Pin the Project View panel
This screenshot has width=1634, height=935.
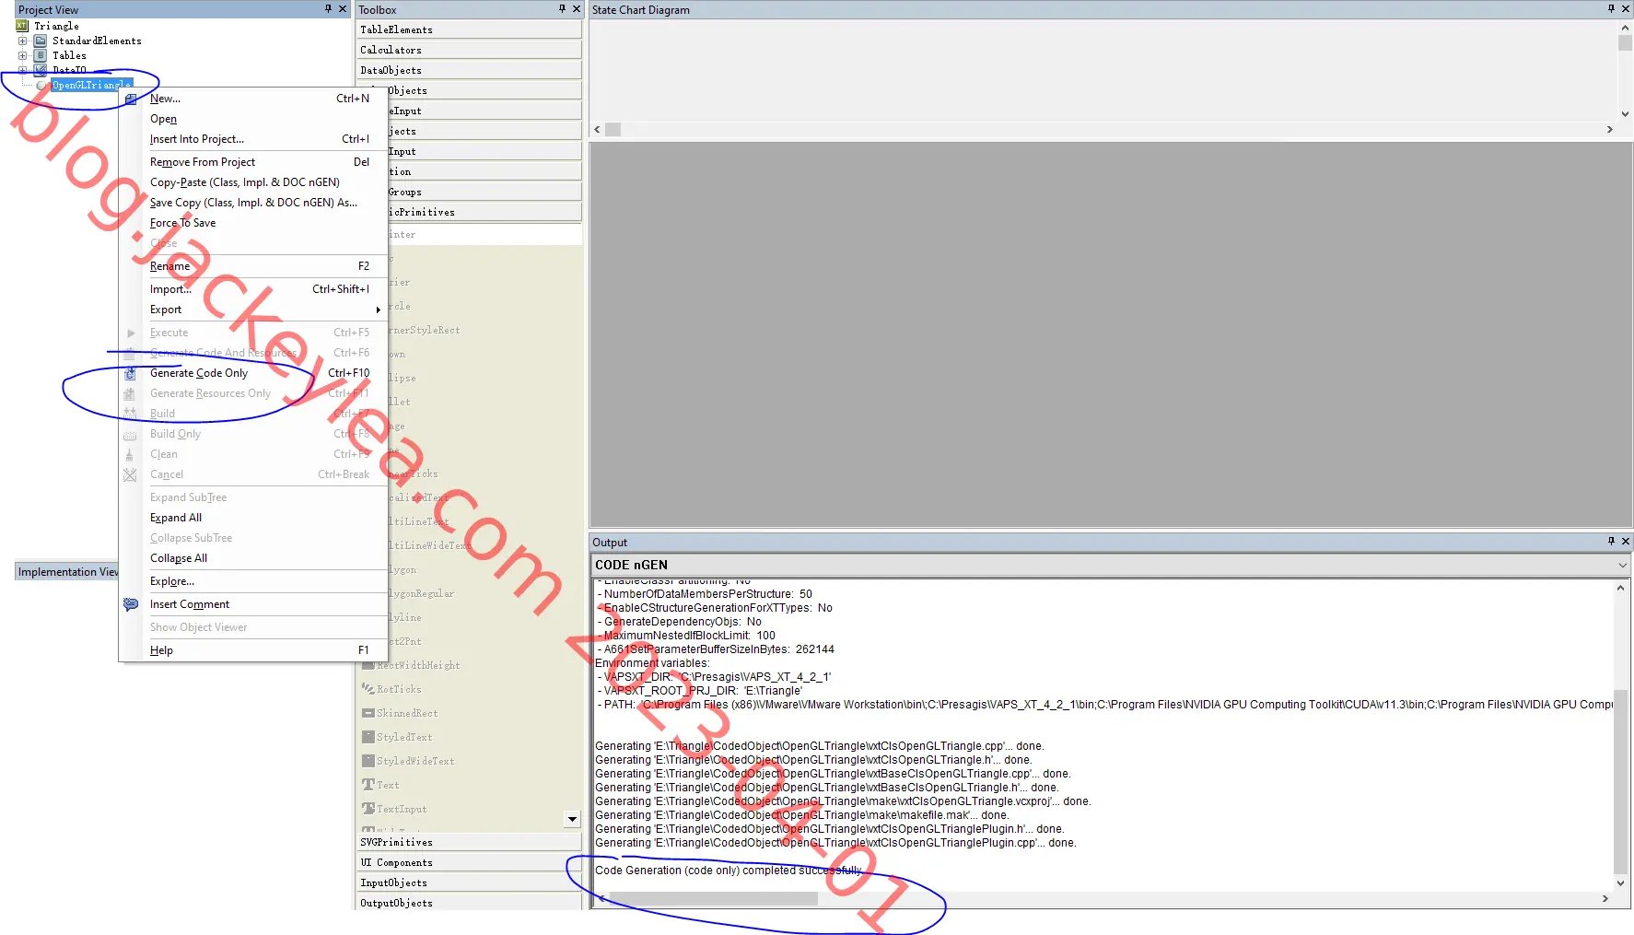(328, 9)
